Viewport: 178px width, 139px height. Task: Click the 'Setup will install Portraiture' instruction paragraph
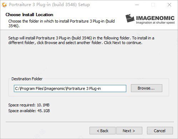(81, 40)
